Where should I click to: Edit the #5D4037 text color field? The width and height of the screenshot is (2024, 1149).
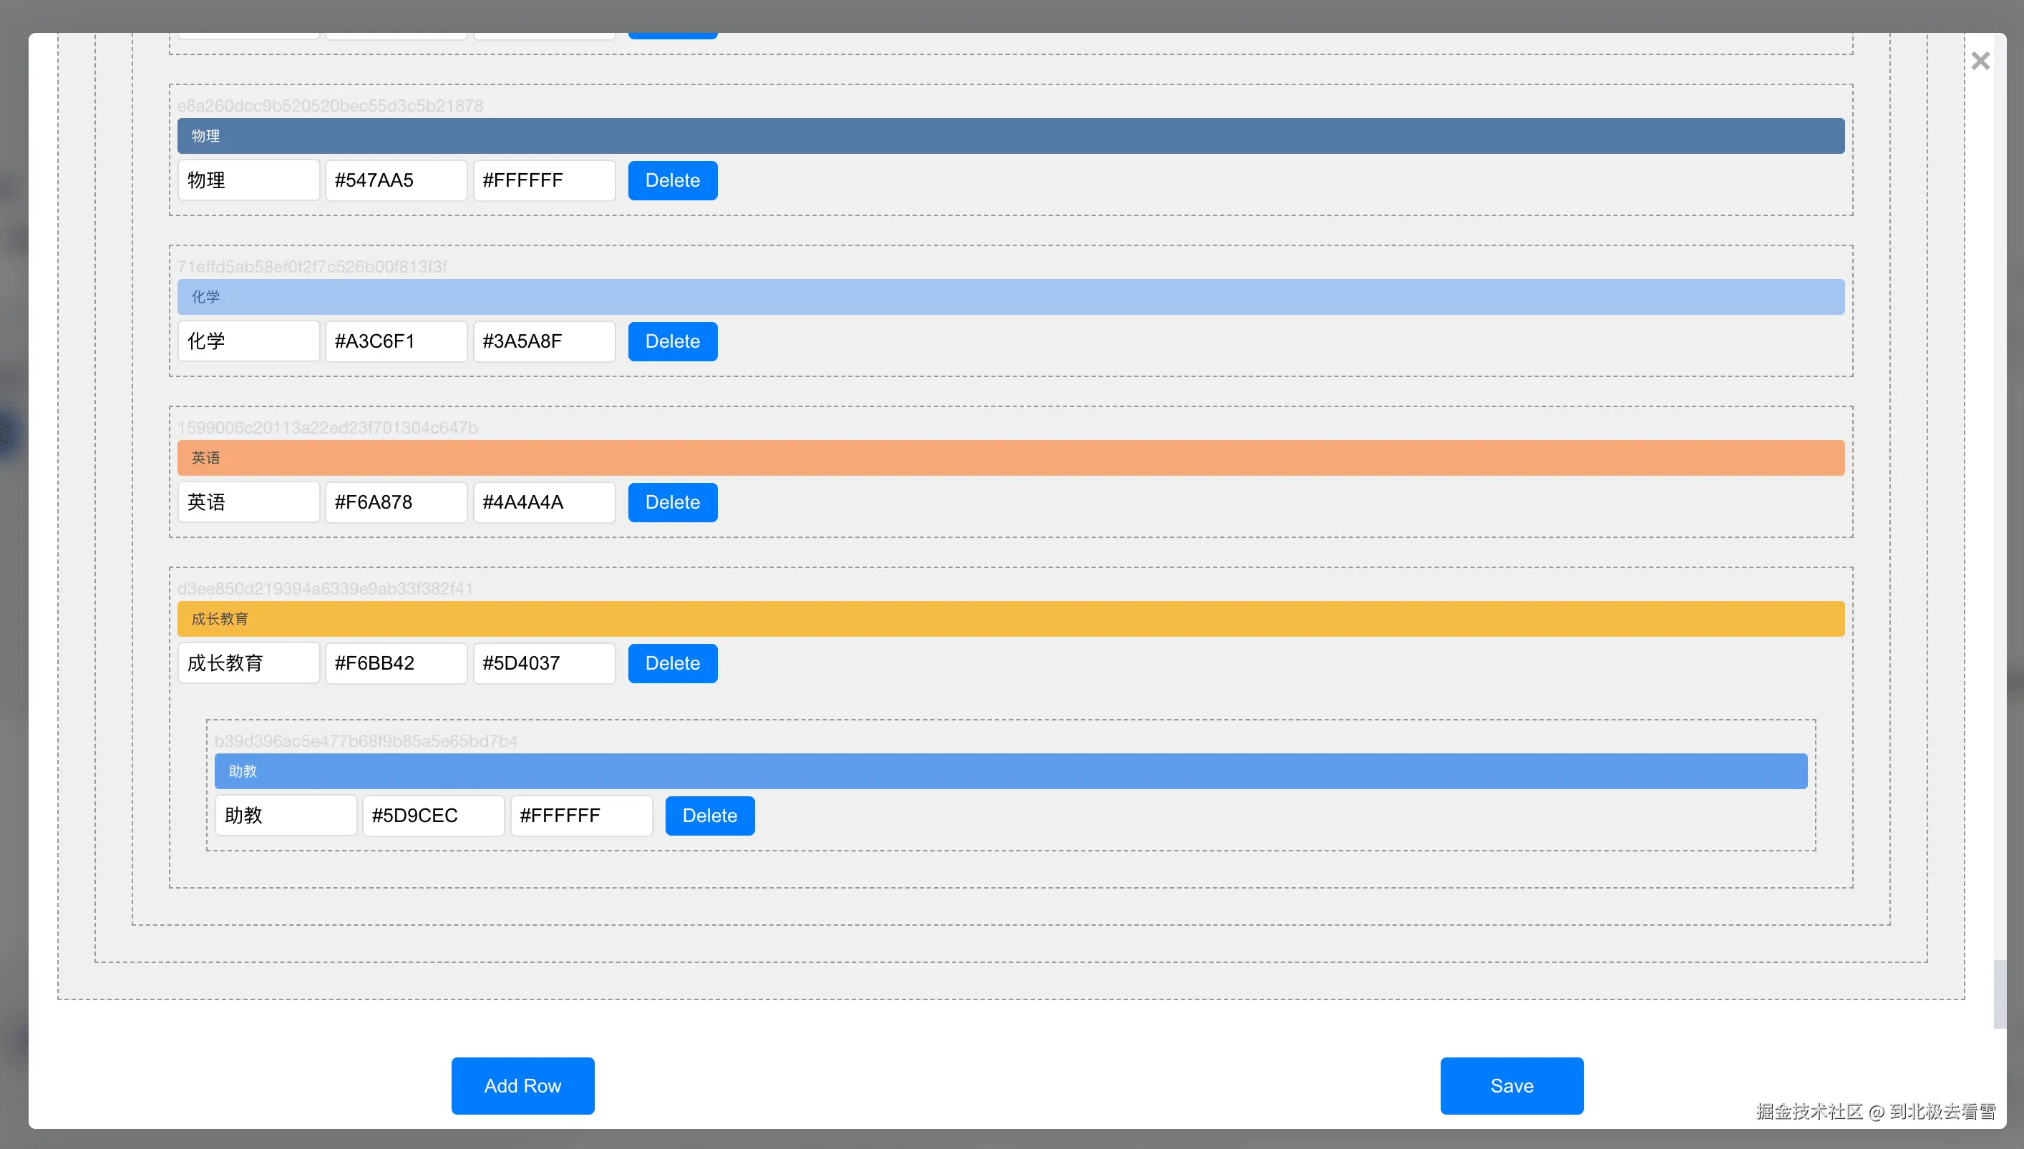(x=543, y=663)
